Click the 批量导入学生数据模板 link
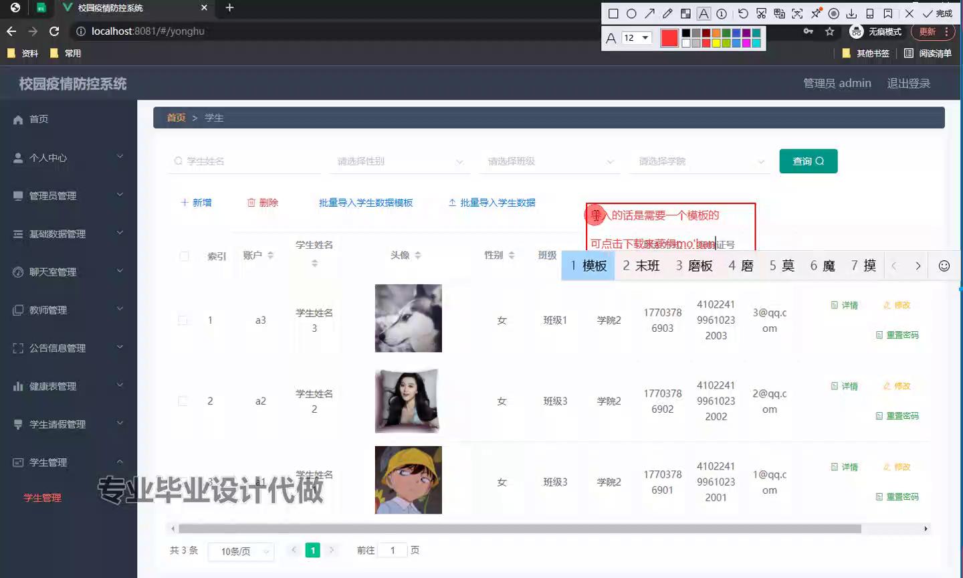This screenshot has width=963, height=578. click(x=365, y=203)
